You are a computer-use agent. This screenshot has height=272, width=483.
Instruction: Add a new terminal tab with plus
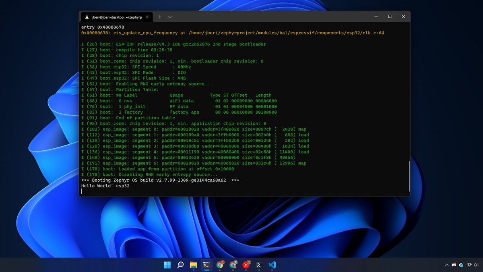160,17
